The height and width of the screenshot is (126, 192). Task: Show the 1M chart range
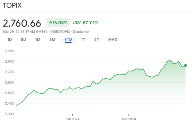pos(38,40)
